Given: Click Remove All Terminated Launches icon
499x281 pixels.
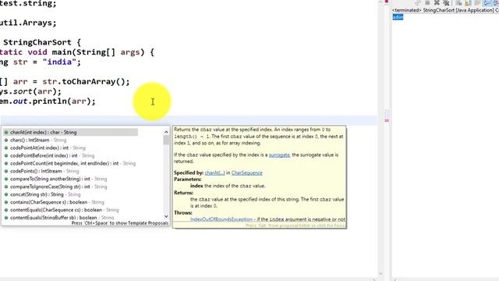Looking at the screenshot, I should point(446,3).
